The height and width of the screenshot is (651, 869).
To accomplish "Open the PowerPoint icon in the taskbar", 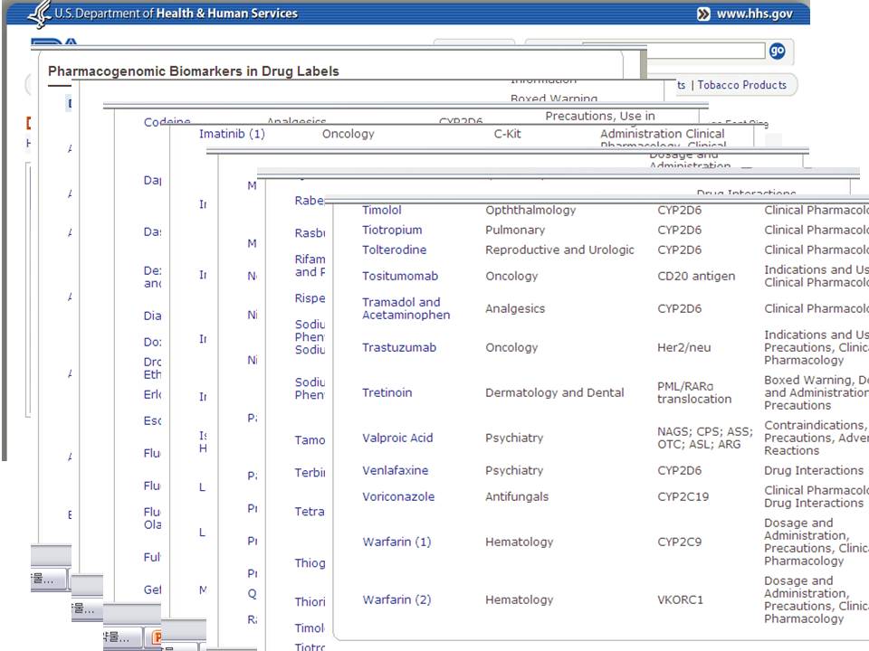I will tap(157, 637).
